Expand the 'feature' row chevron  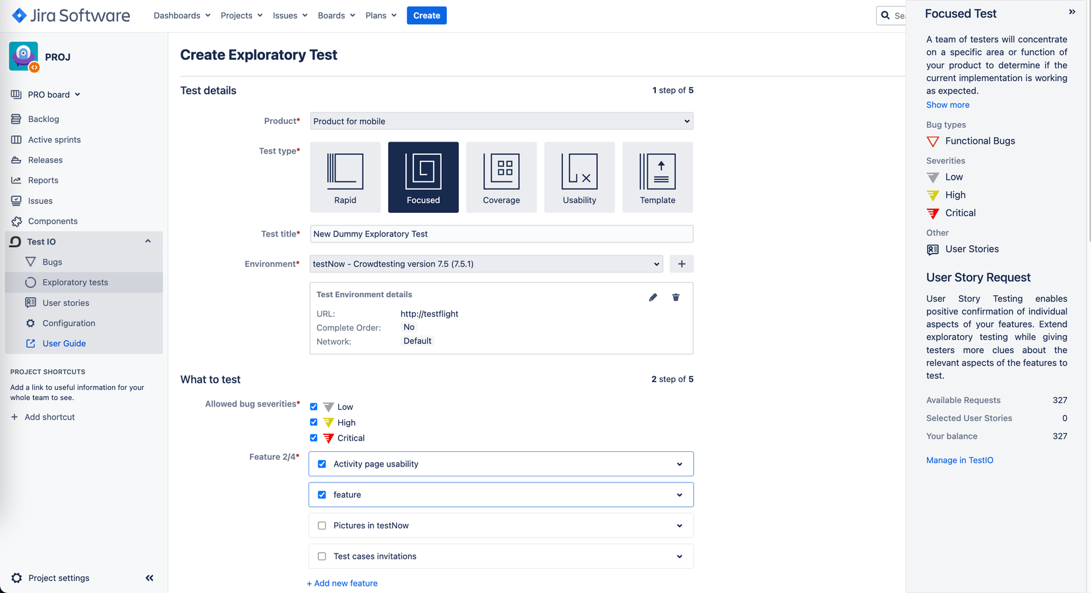680,495
